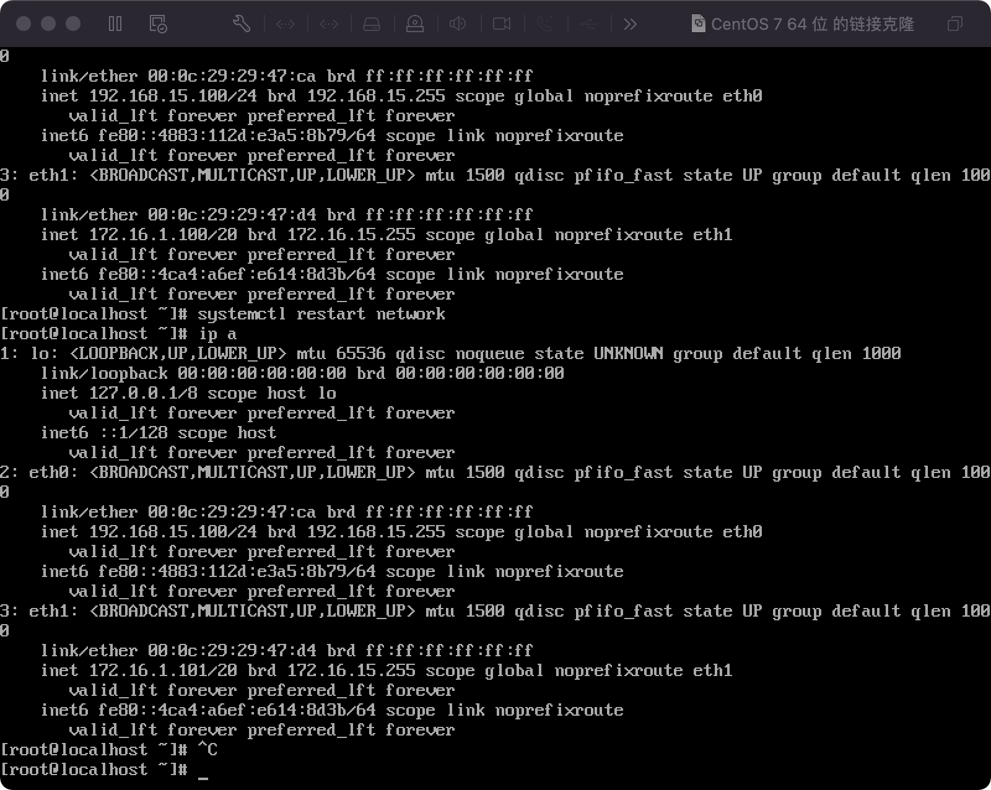
Task: Click the "inet6 ::1/128 scope host" line
Action: (x=159, y=433)
